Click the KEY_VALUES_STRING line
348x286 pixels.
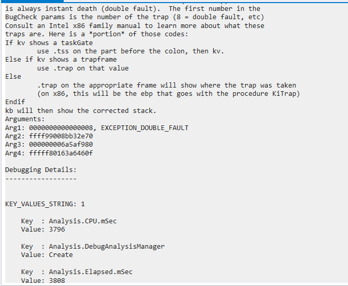pos(45,204)
